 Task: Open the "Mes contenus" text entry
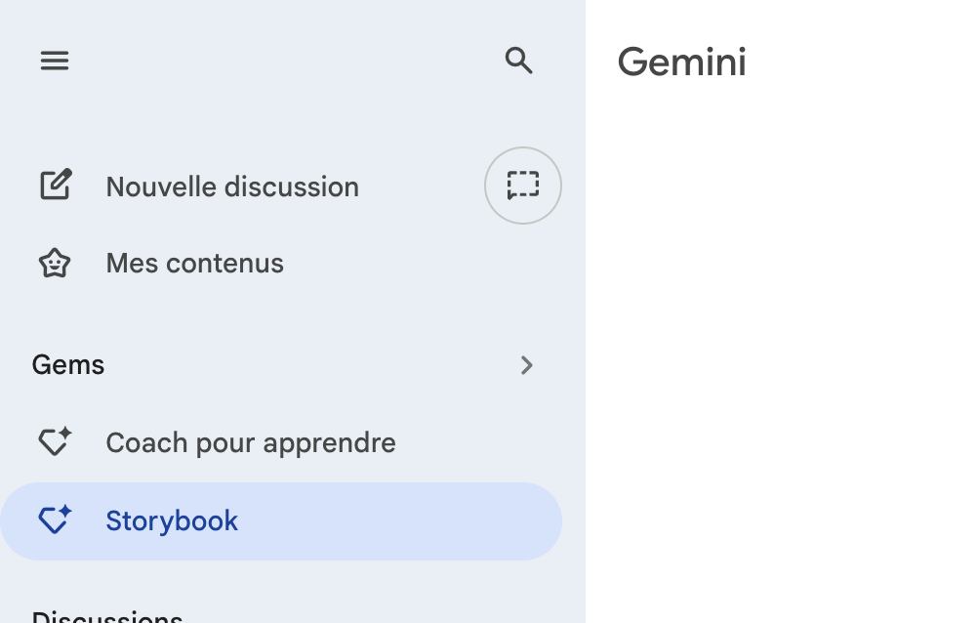[x=195, y=263]
